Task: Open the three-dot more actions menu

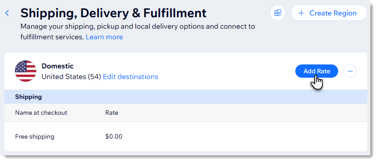Action: (350, 71)
